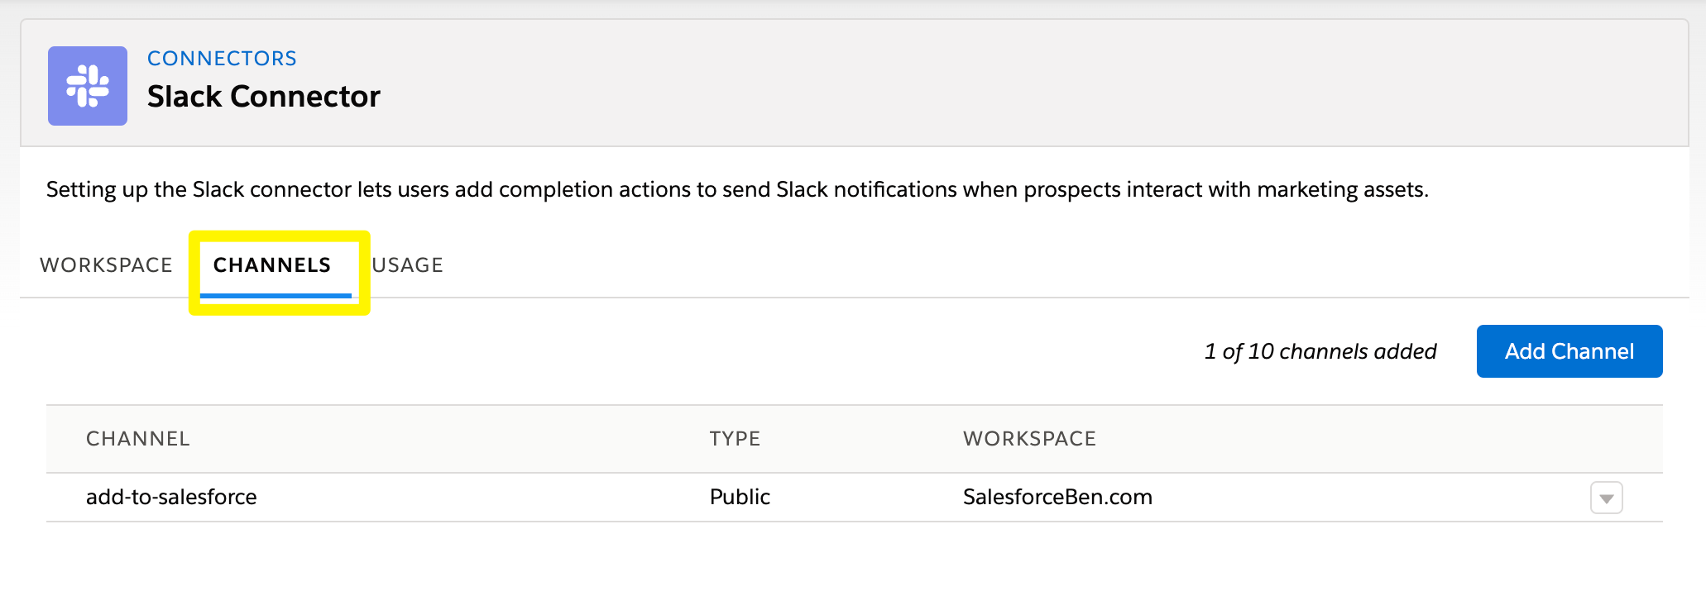Select the Channels tab
Screen dimensions: 1706x610
pos(272,264)
